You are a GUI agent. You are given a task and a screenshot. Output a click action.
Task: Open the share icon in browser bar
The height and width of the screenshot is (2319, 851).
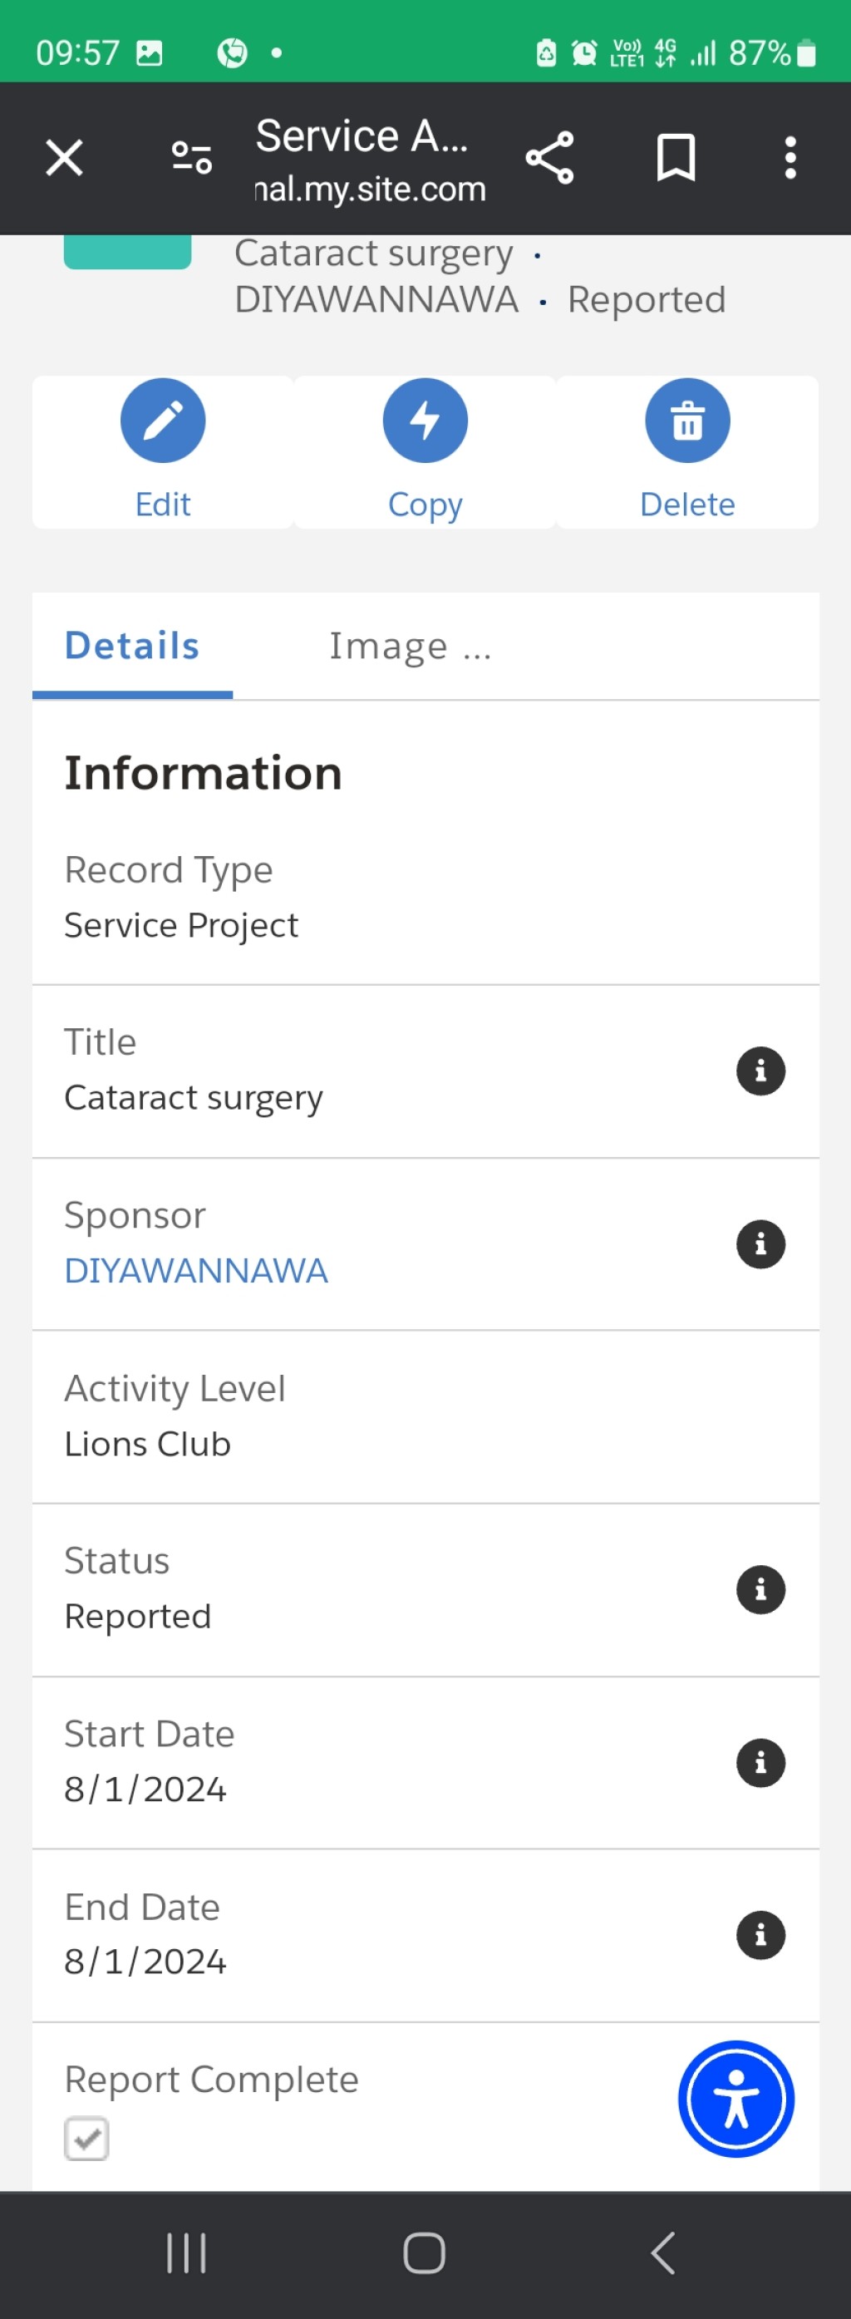coord(549,159)
